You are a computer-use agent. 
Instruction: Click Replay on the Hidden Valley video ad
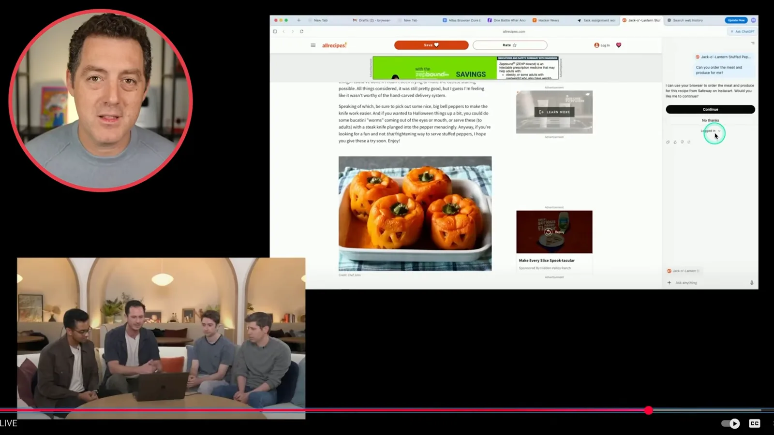click(x=554, y=232)
